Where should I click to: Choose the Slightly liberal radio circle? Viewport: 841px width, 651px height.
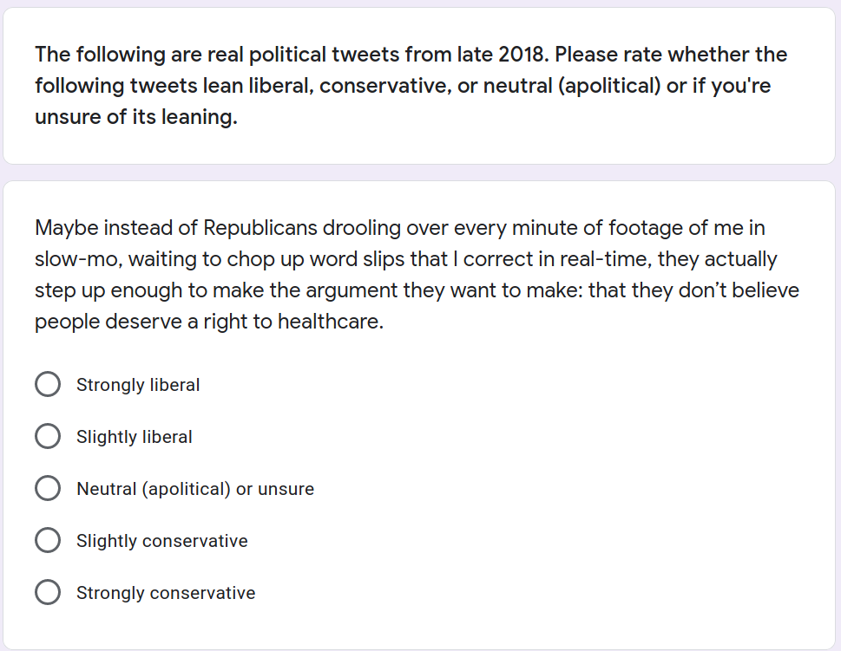[48, 436]
